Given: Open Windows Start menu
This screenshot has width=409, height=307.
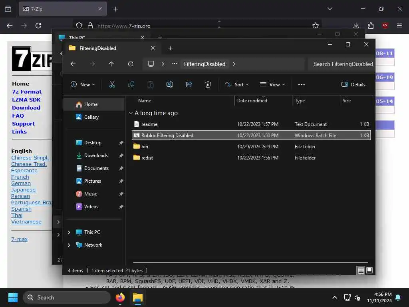Looking at the screenshot, I should coord(13,297).
